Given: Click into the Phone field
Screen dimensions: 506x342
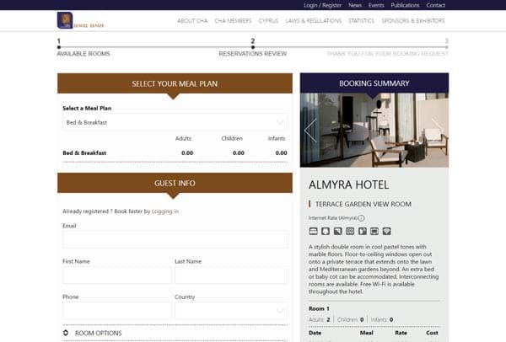Looking at the screenshot, I should point(117,311).
